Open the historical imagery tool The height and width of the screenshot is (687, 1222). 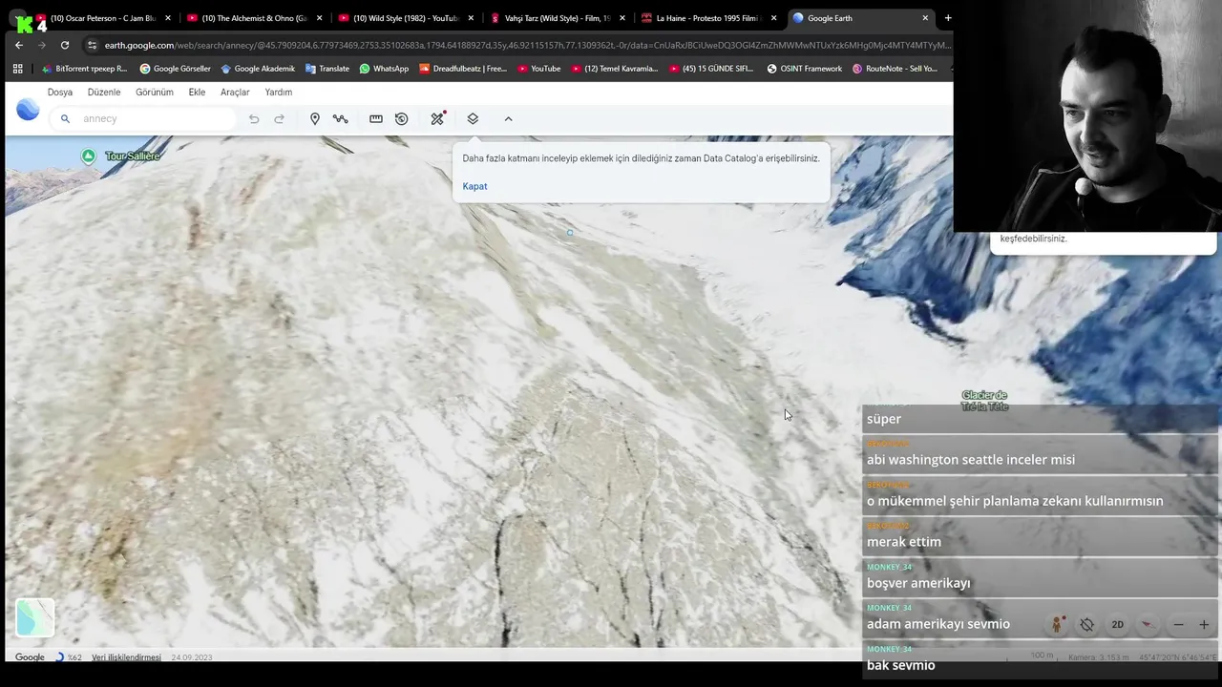[x=402, y=119]
